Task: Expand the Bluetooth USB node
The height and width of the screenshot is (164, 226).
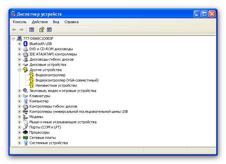Action: 19,44
